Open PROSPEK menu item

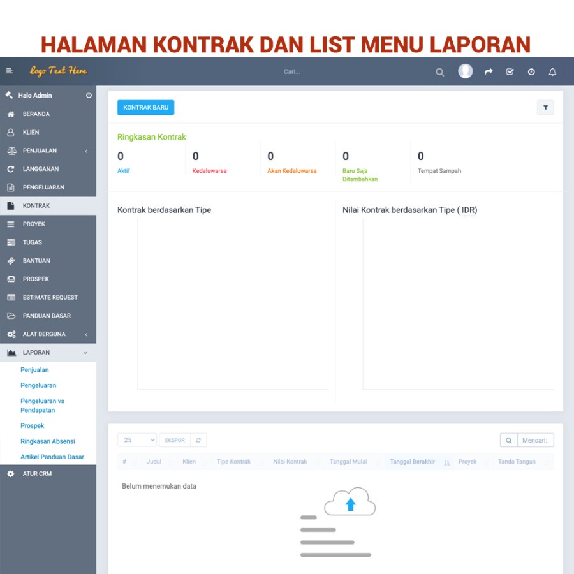pyautogui.click(x=48, y=279)
